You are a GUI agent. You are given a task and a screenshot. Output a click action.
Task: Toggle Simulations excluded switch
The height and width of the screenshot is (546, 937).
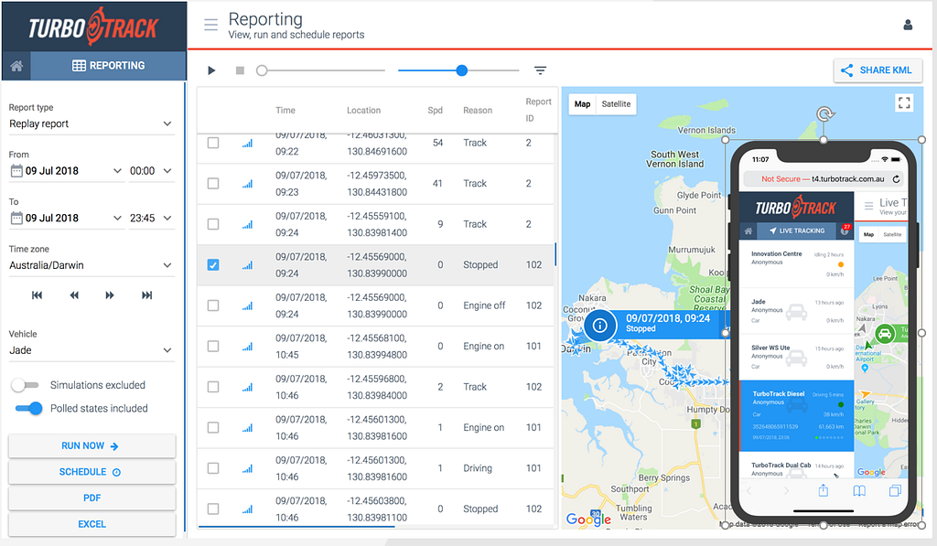(25, 385)
